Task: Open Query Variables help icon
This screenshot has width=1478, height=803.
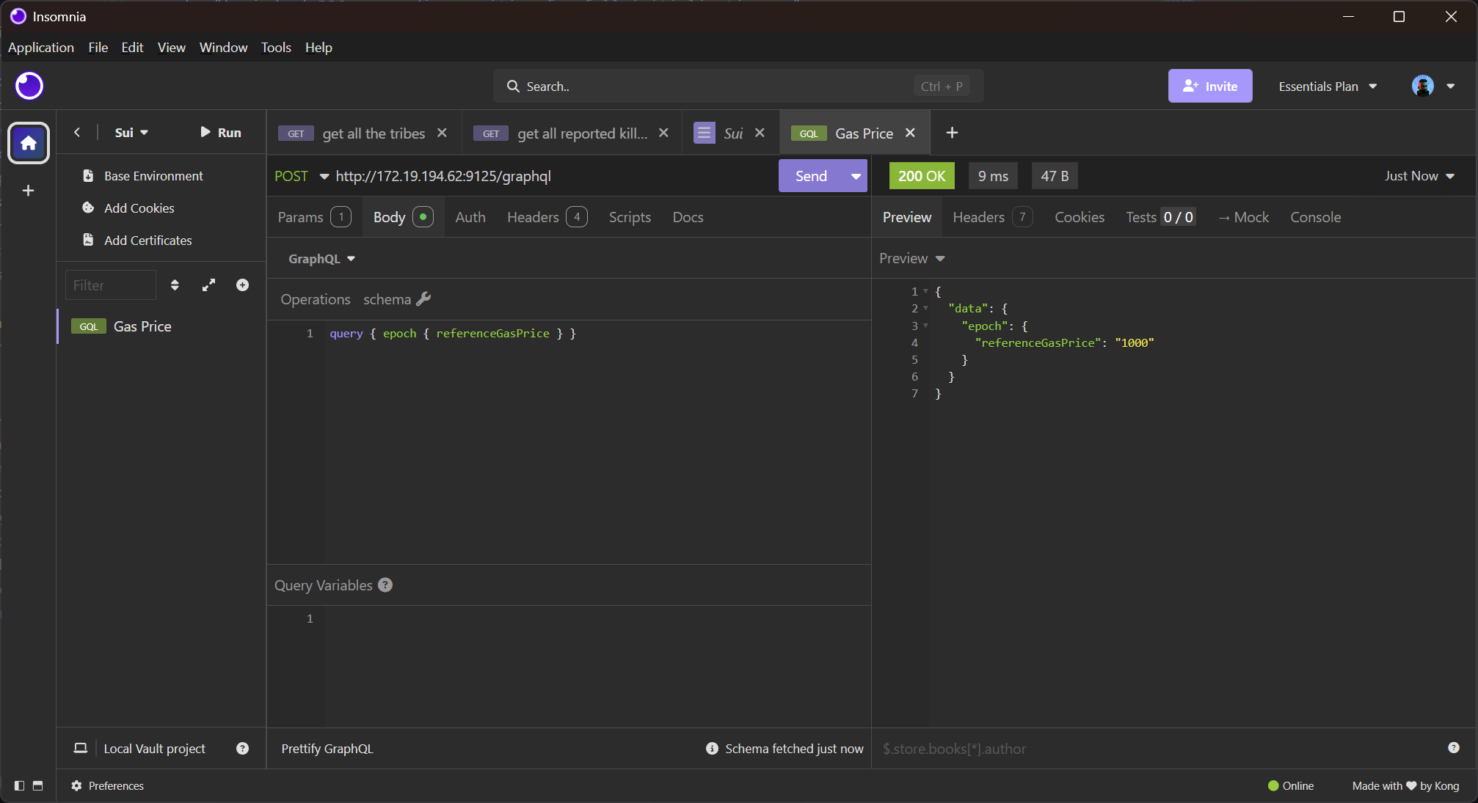Action: (x=385, y=584)
